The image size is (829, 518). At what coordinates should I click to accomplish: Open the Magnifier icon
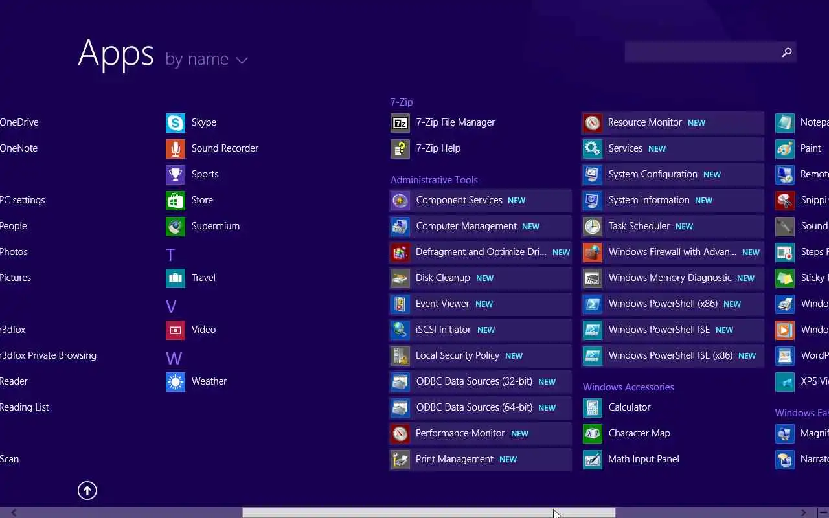pos(785,433)
